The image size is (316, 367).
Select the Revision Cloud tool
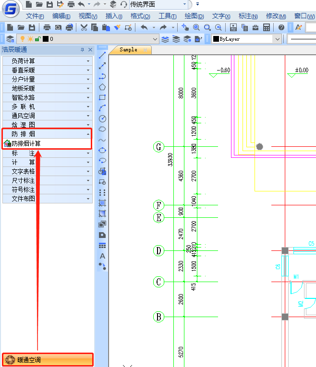[x=102, y=129]
